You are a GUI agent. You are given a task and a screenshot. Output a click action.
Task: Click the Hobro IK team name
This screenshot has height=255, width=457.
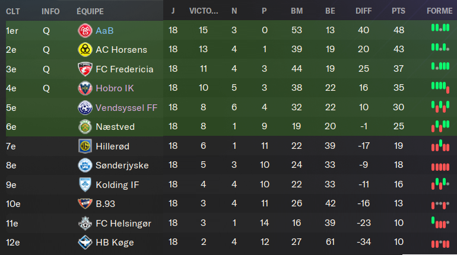(115, 88)
